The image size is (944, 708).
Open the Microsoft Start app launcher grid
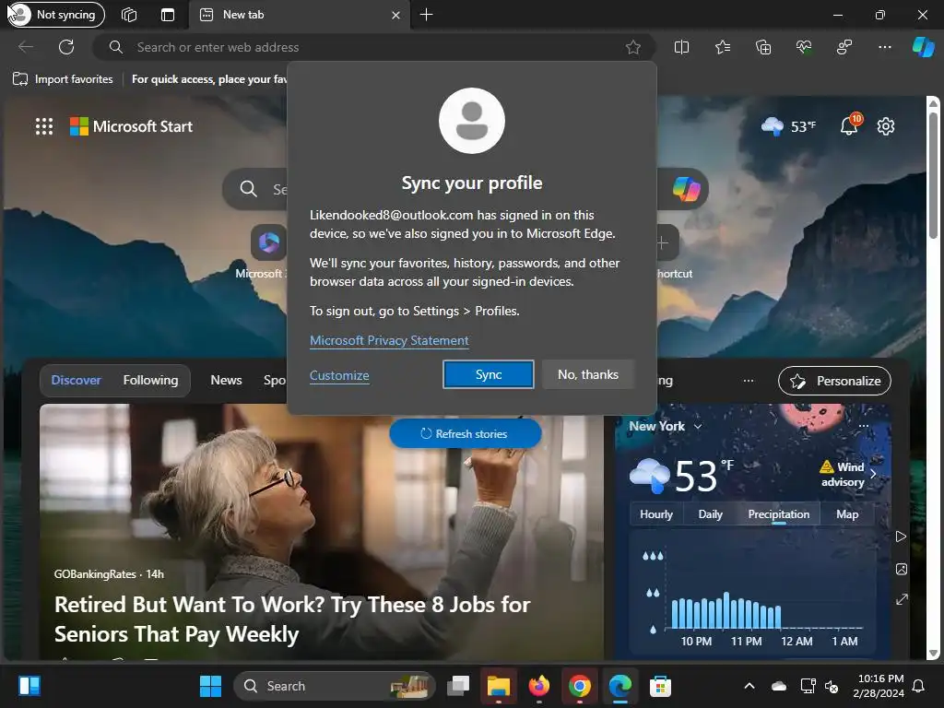point(44,126)
